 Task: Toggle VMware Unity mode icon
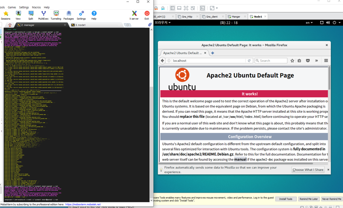(x=193, y=8)
